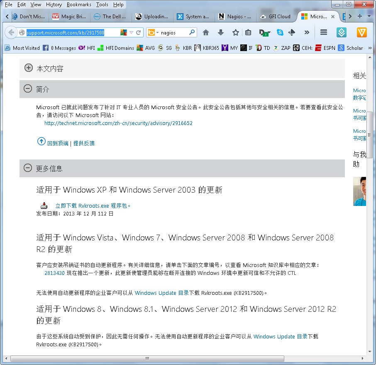Click the ESPN bookmark in bookmarks bar

[325, 48]
